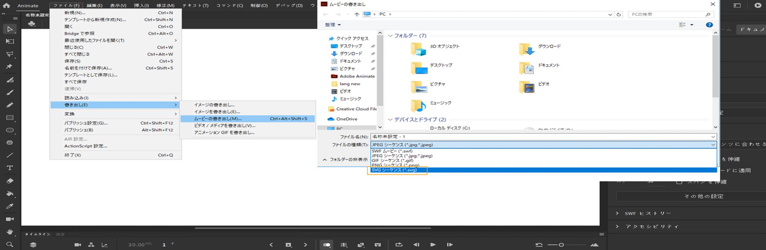Click the その他の設定 button

coord(703,196)
